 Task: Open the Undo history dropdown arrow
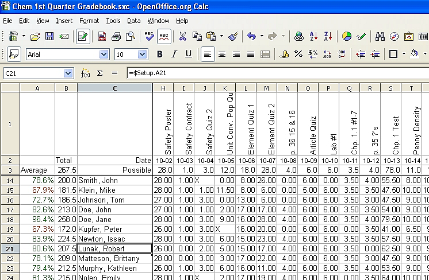click(x=262, y=36)
